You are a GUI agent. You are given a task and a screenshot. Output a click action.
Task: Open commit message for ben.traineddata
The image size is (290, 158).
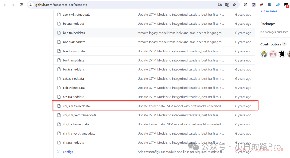coord(179,33)
